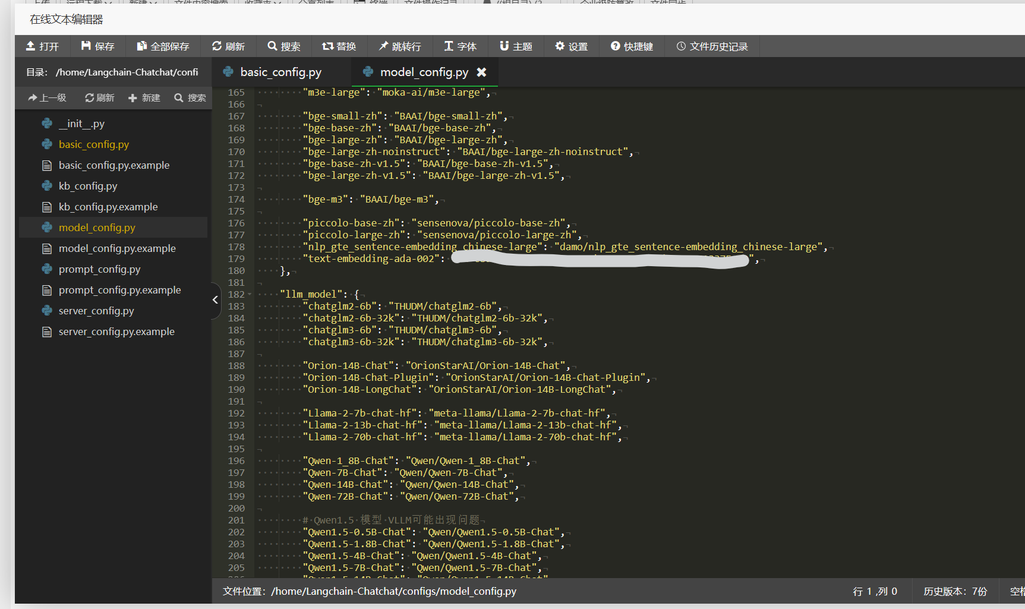Open kb_config.py in file tree
The height and width of the screenshot is (609, 1025).
pyautogui.click(x=88, y=186)
